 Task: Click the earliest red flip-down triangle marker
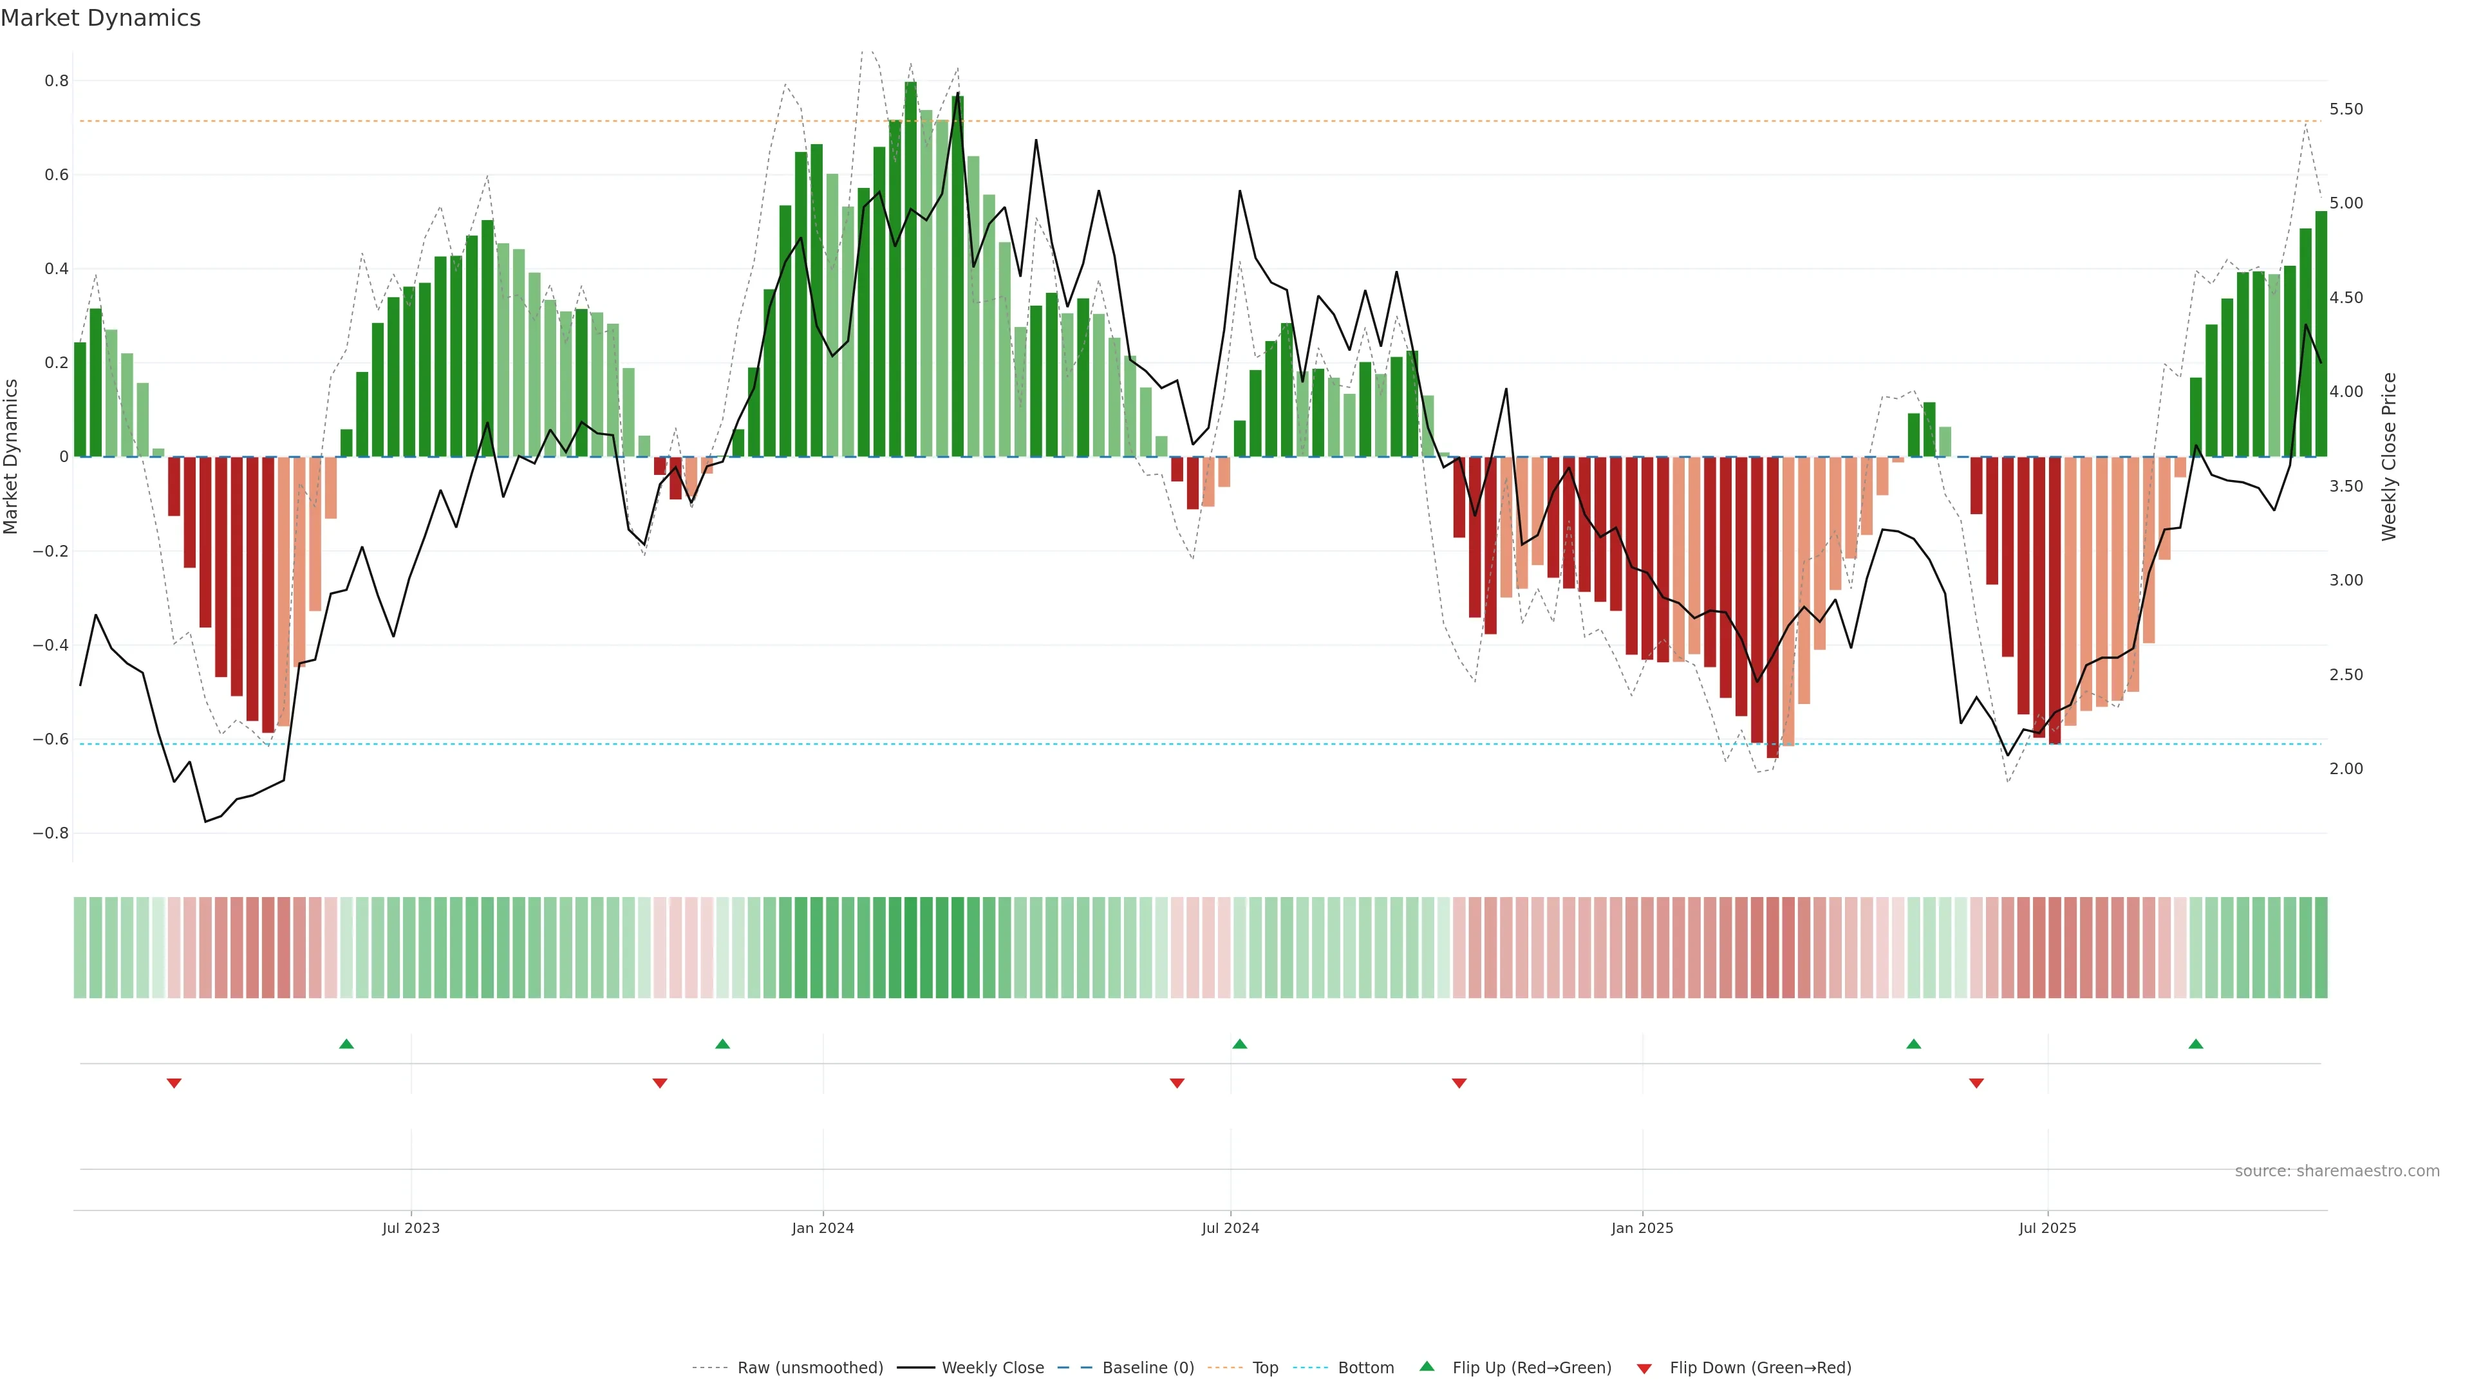point(174,1083)
